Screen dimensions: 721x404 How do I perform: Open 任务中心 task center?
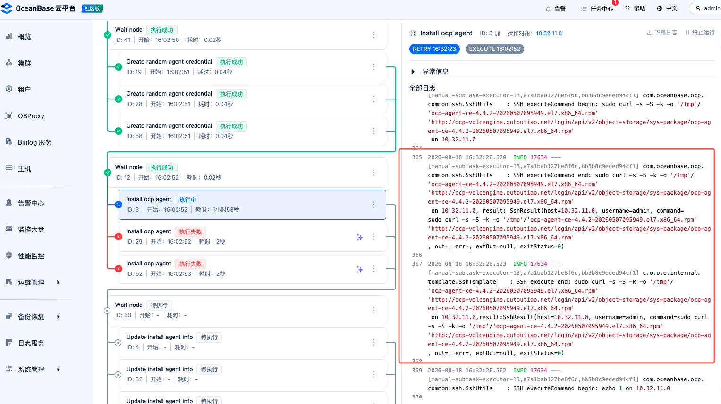(597, 9)
